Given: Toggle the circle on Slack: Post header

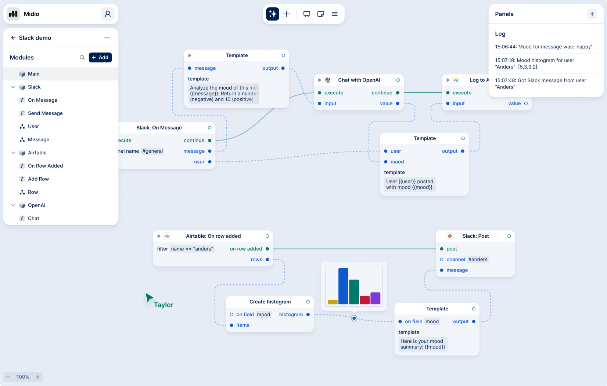Looking at the screenshot, I should pos(509,236).
